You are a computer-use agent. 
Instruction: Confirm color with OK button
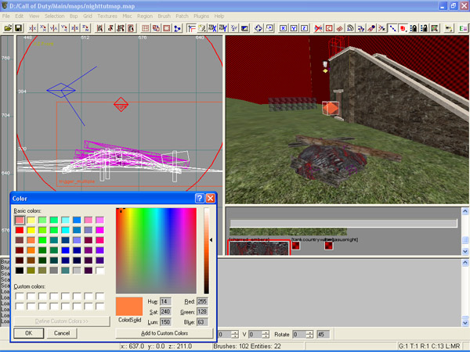29,333
